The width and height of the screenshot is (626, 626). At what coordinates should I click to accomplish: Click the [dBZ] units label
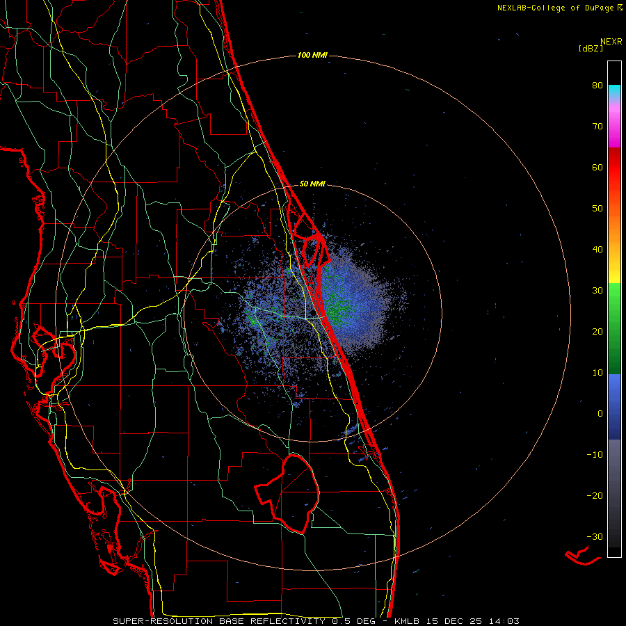(x=591, y=49)
